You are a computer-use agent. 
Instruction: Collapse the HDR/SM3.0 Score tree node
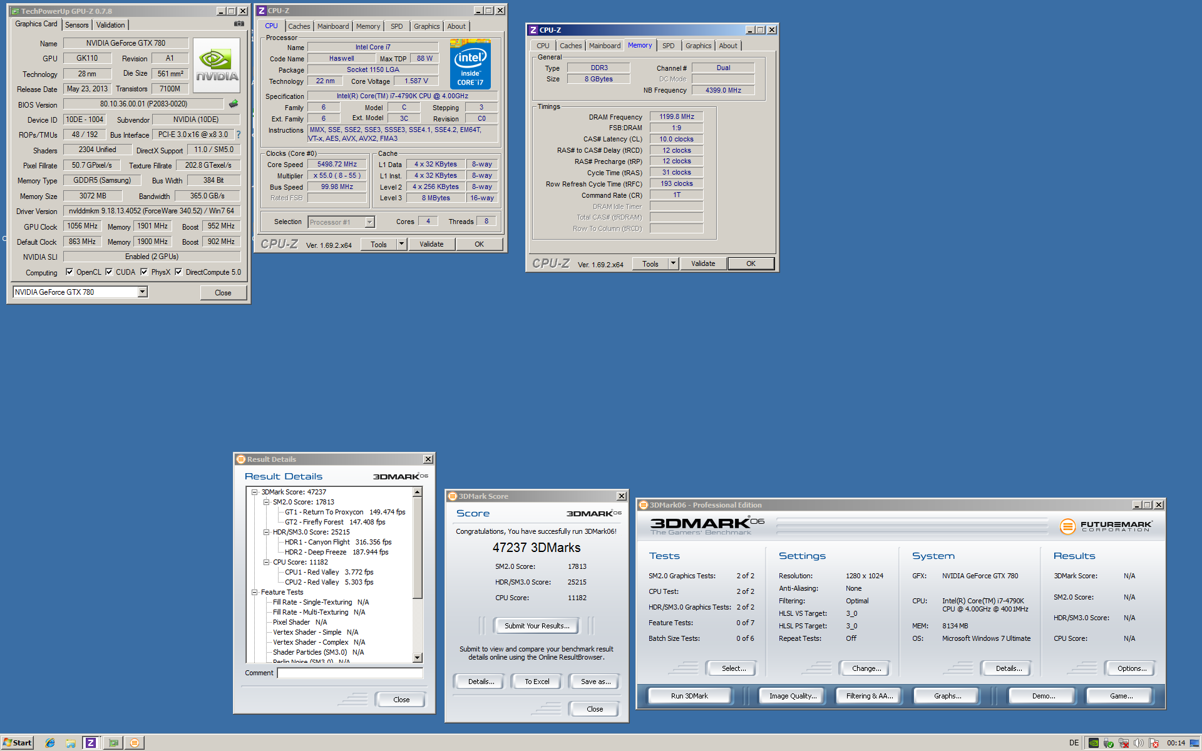(x=266, y=533)
